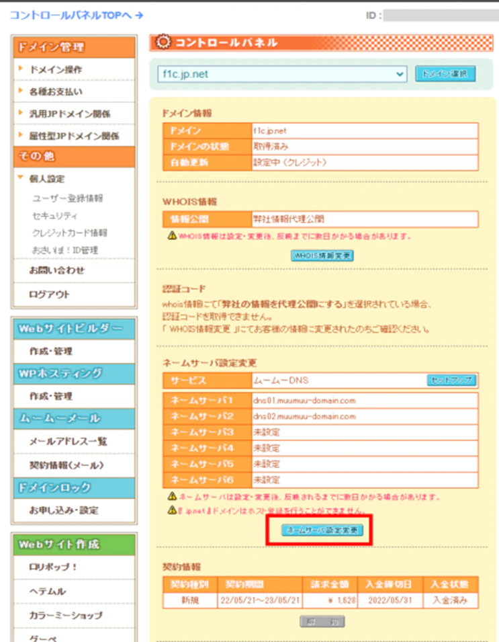Open クレジットカード情報 page
The height and width of the screenshot is (642, 499).
click(x=70, y=233)
